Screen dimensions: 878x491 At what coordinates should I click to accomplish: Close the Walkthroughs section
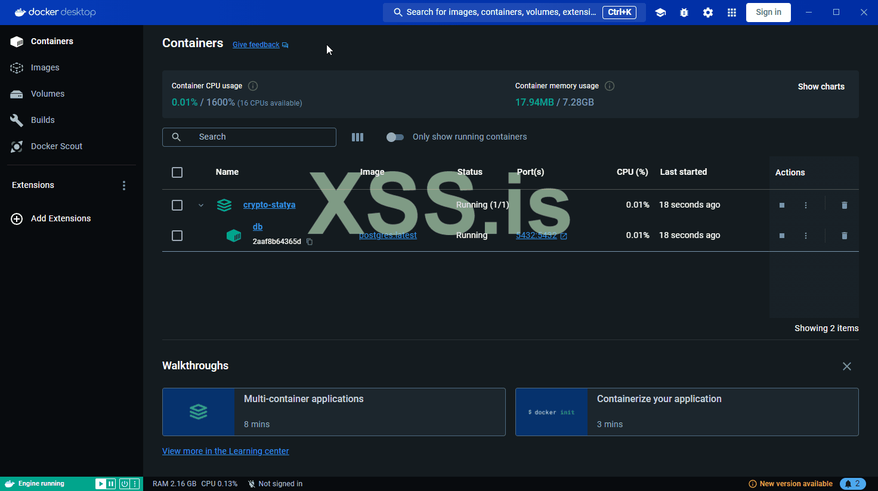click(847, 366)
